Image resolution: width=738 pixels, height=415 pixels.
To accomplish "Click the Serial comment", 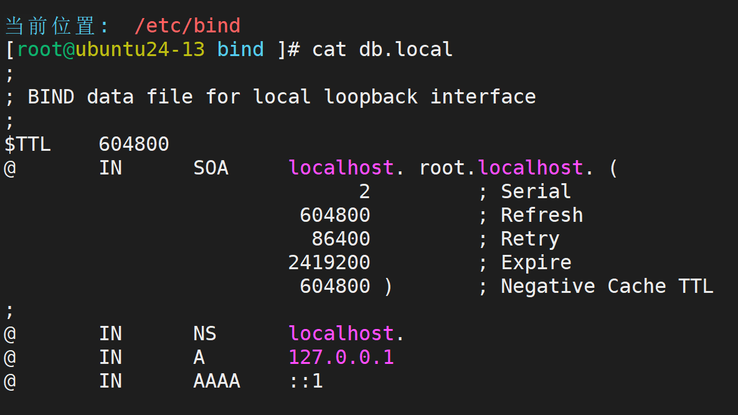I will click(536, 192).
